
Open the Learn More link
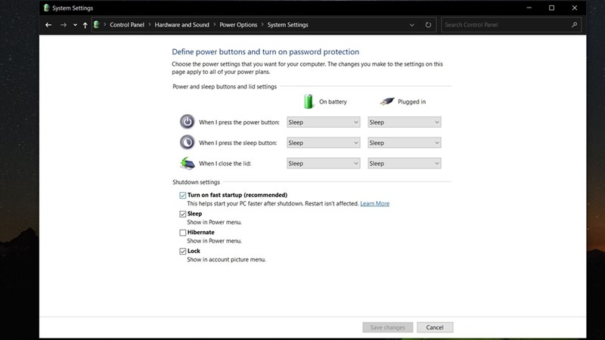coord(374,203)
